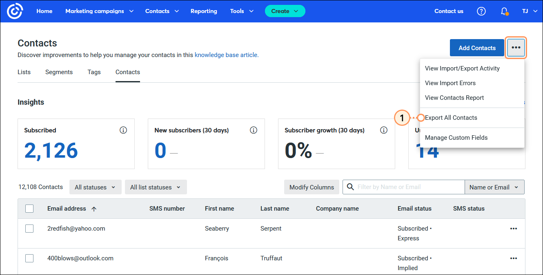This screenshot has height=275, width=543.
Task: Click the SMS number column header
Action: (x=167, y=209)
